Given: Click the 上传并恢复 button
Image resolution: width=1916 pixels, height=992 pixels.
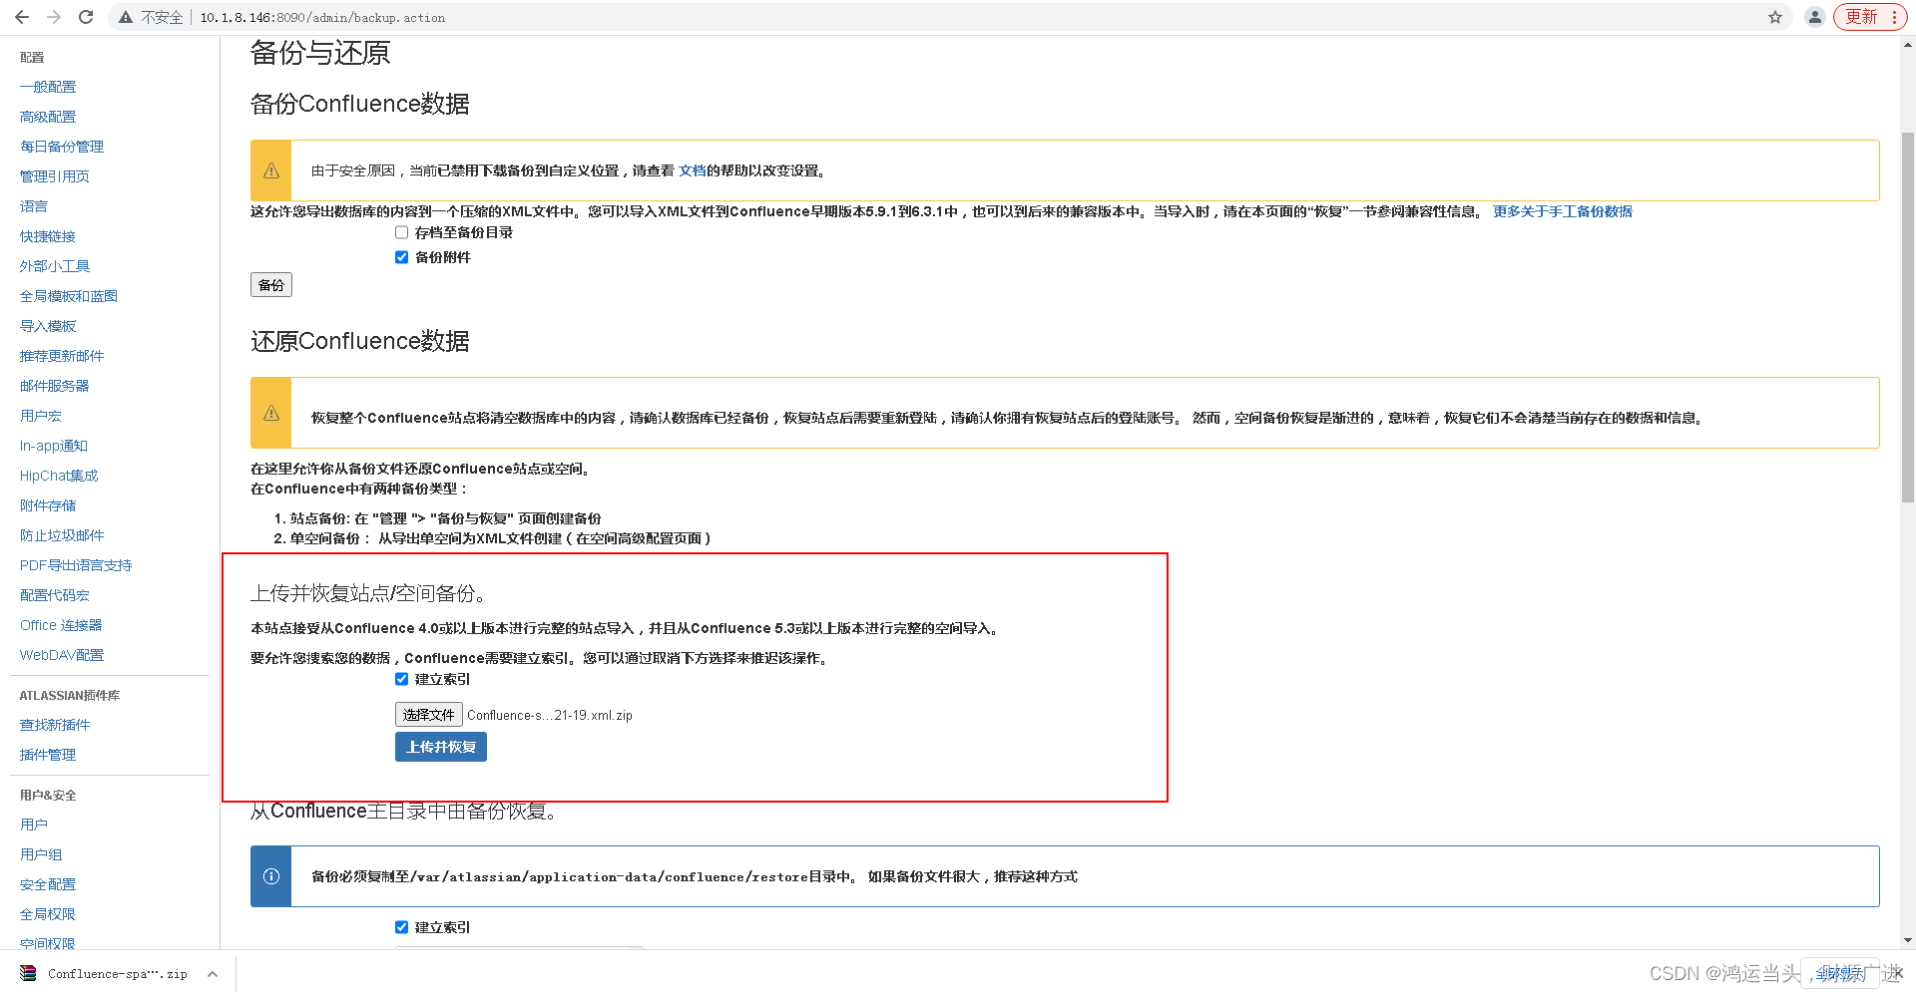Looking at the screenshot, I should tap(441, 747).
